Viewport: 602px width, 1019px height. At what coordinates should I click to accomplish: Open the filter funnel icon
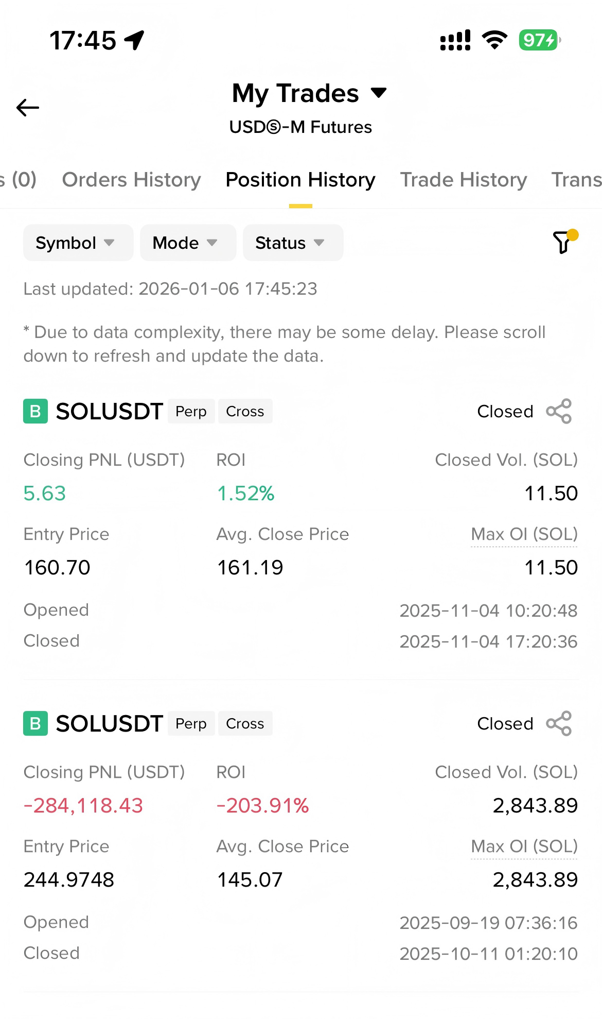[x=563, y=242]
